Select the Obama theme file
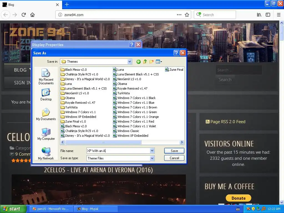Screen dimensions: 284x213 click(120, 84)
